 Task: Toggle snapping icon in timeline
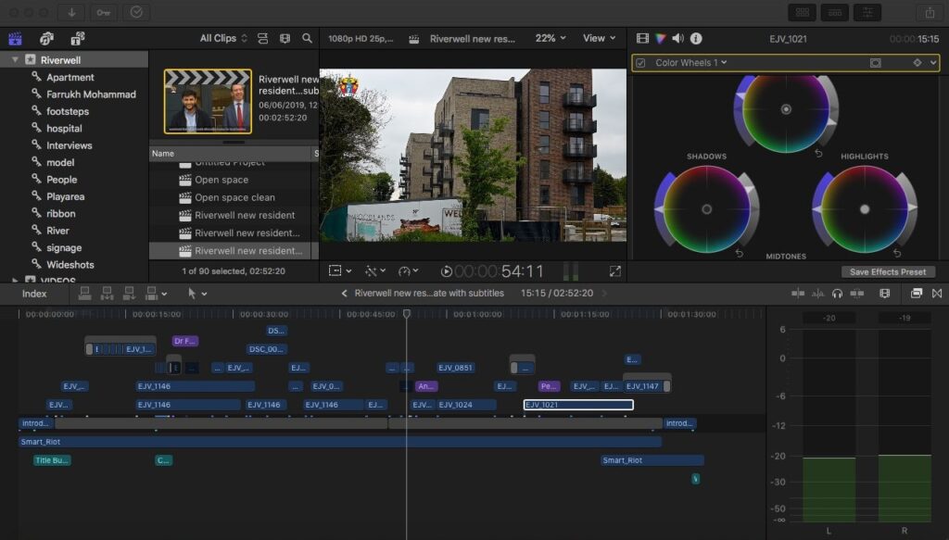(857, 294)
